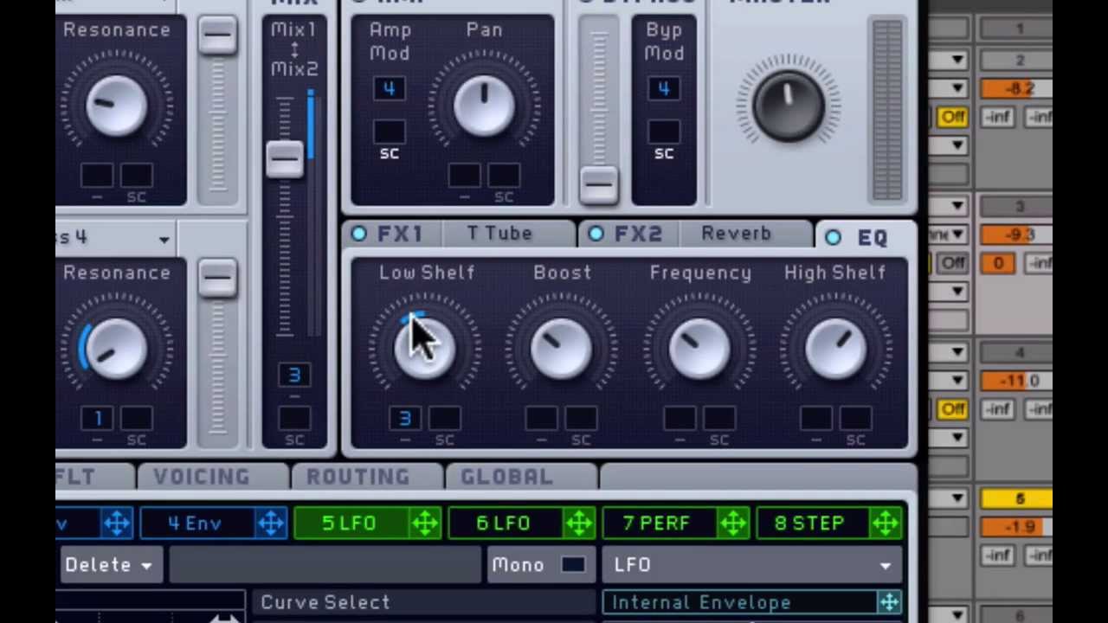Click slider handle beside upper Resonance knob

tap(216, 36)
